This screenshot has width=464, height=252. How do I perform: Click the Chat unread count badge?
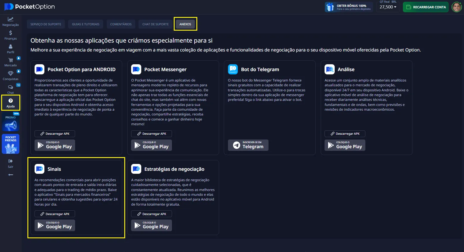coord(18,85)
